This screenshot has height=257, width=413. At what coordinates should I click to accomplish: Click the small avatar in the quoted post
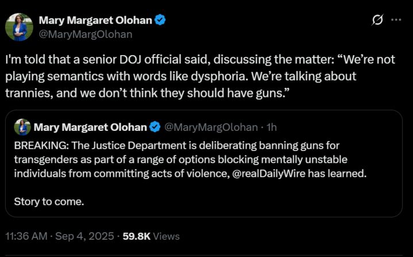tap(22, 127)
